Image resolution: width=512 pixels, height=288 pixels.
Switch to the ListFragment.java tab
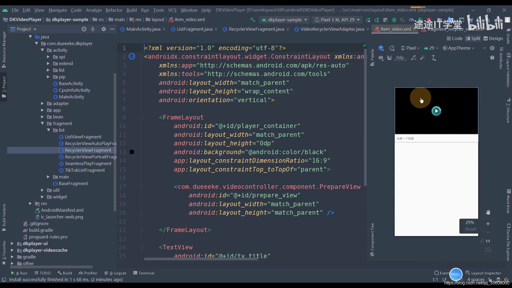(x=195, y=29)
